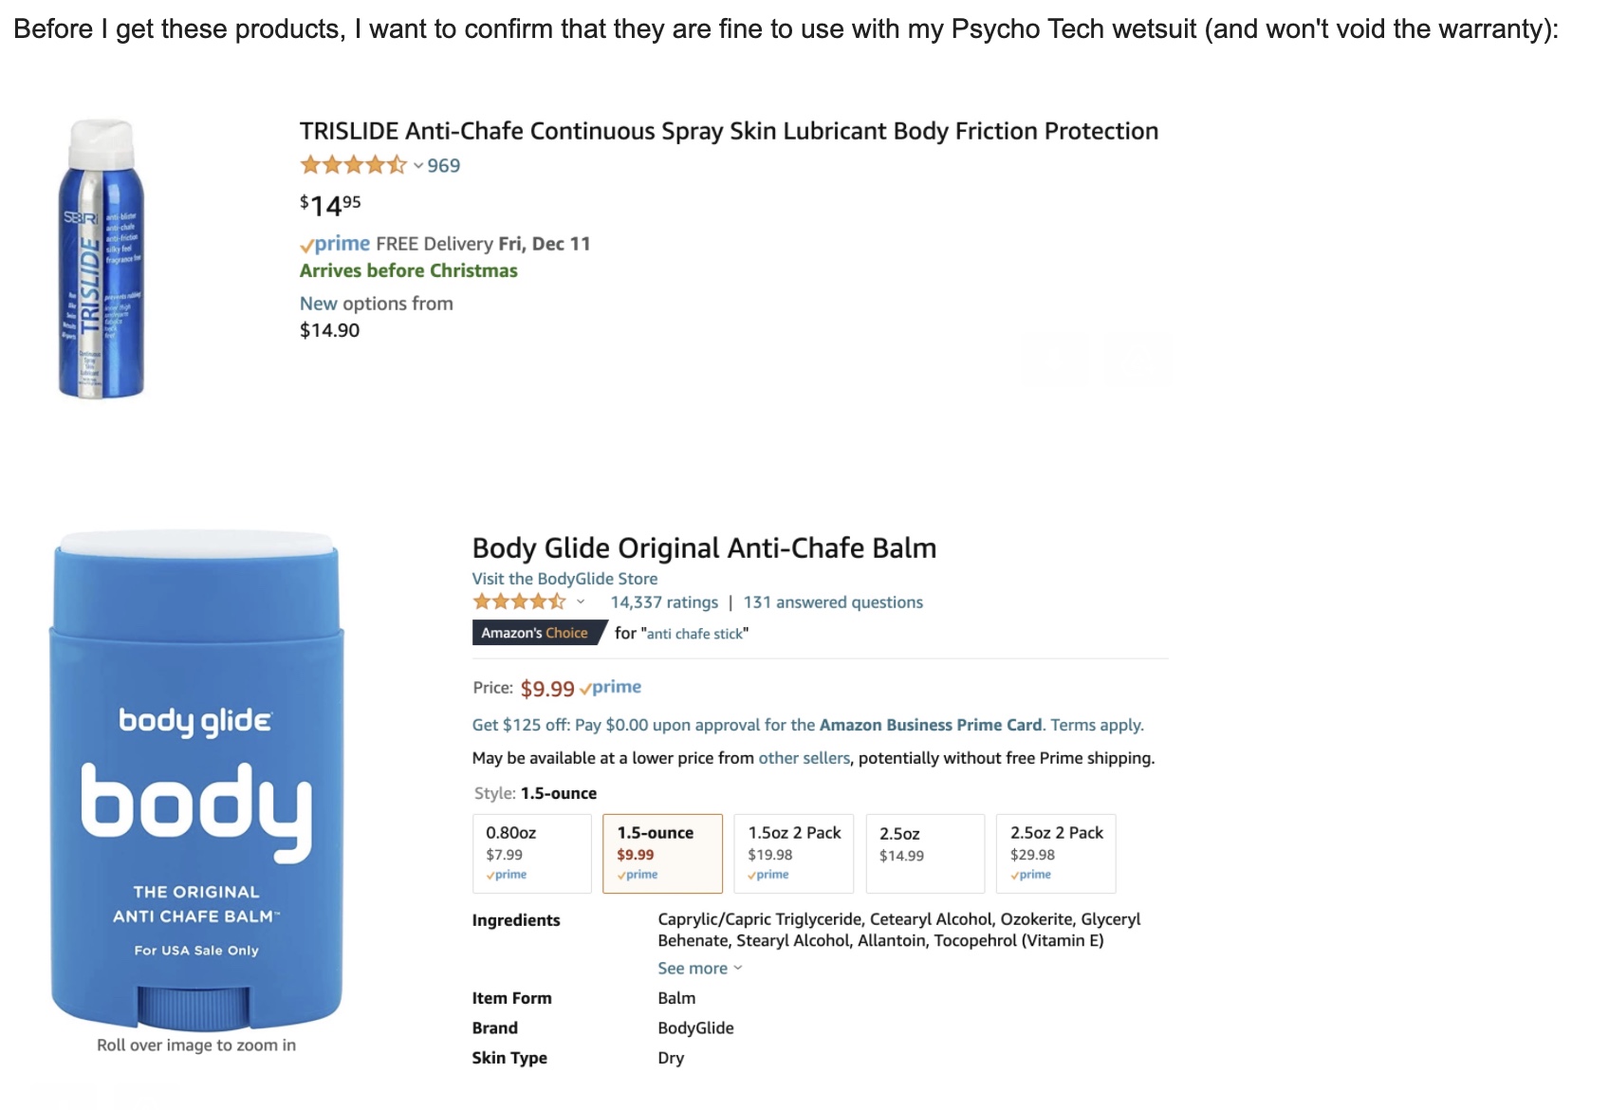Expand See more under Ingredients
1609x1110 pixels.
[699, 968]
